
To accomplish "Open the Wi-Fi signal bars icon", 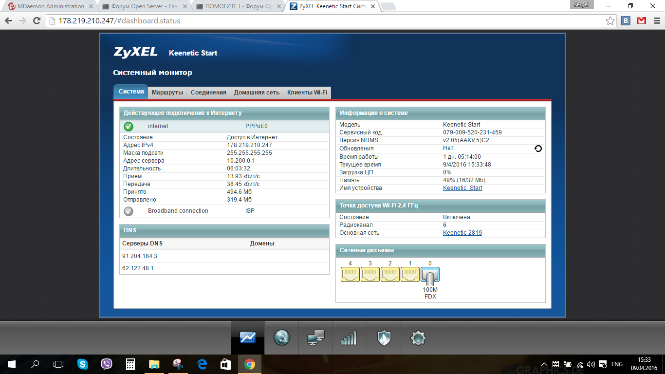I will (349, 337).
